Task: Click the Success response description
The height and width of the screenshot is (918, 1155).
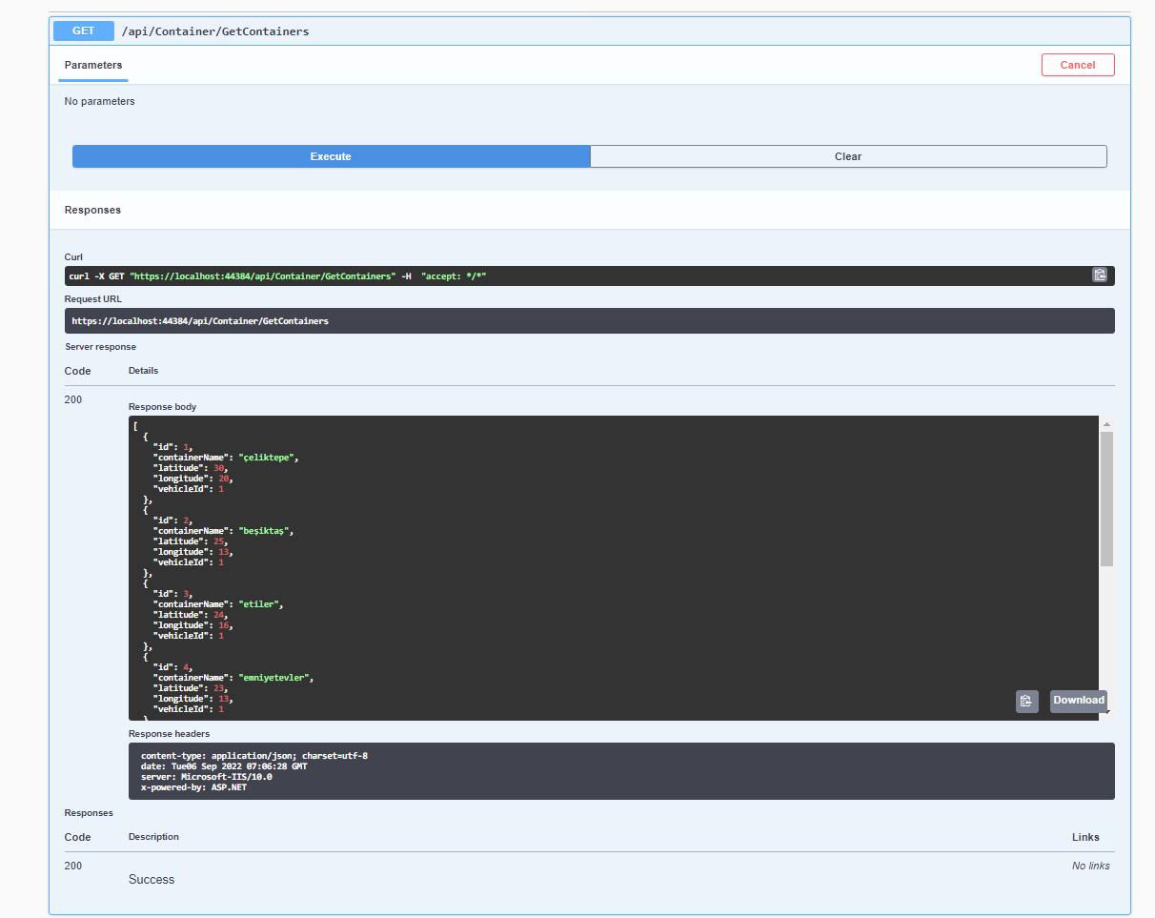Action: [x=151, y=879]
